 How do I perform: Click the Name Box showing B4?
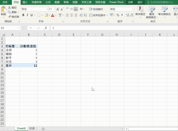9,28
